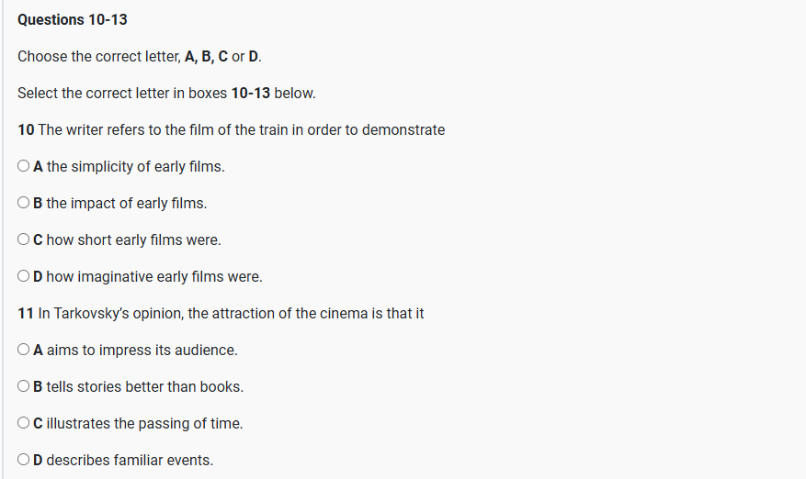Select radio D 'how imaginative early films were'
The image size is (806, 479).
(24, 277)
